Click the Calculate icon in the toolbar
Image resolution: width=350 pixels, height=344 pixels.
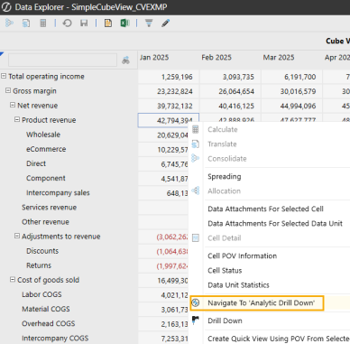(x=43, y=23)
